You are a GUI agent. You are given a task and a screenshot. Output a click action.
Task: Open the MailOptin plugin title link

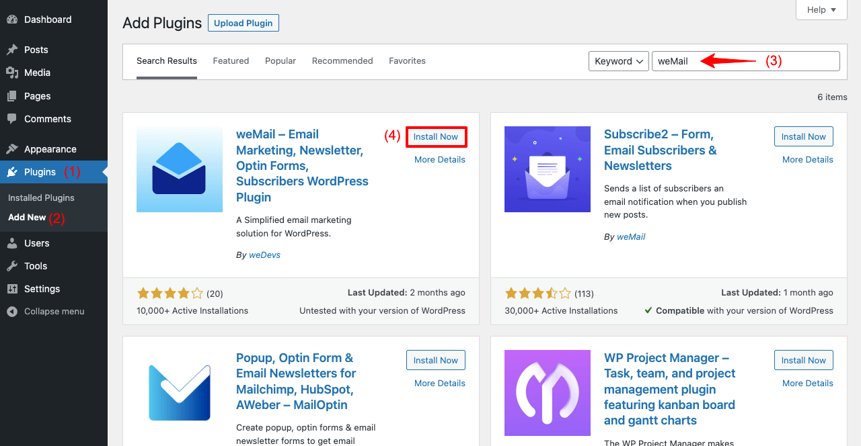[x=296, y=382]
